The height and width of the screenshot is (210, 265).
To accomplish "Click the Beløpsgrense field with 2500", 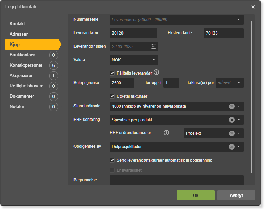I will tap(122, 83).
